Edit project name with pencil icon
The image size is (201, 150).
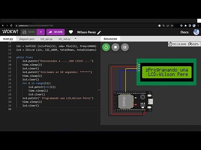(99, 32)
